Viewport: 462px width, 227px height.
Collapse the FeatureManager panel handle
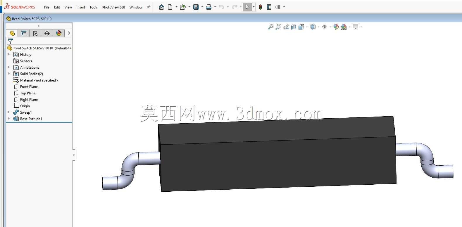coord(74,155)
